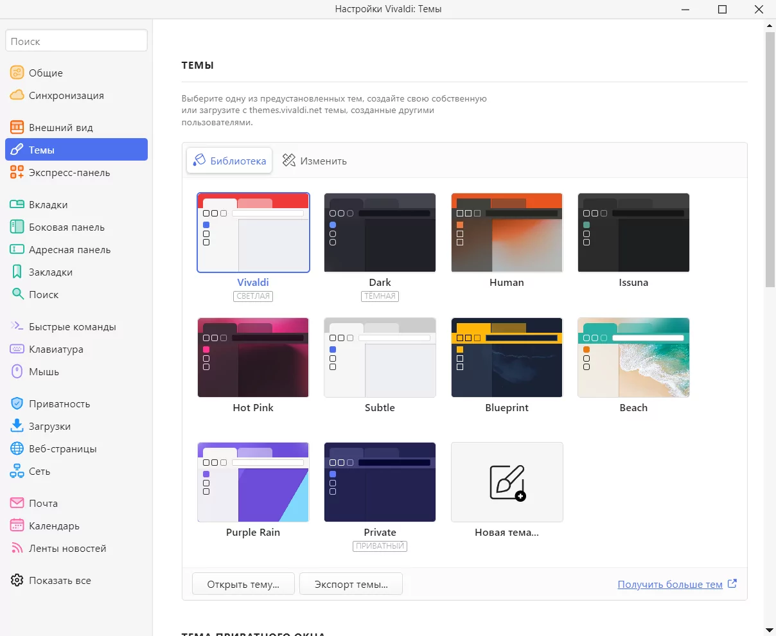Open Клавиатура settings section

pos(76,349)
